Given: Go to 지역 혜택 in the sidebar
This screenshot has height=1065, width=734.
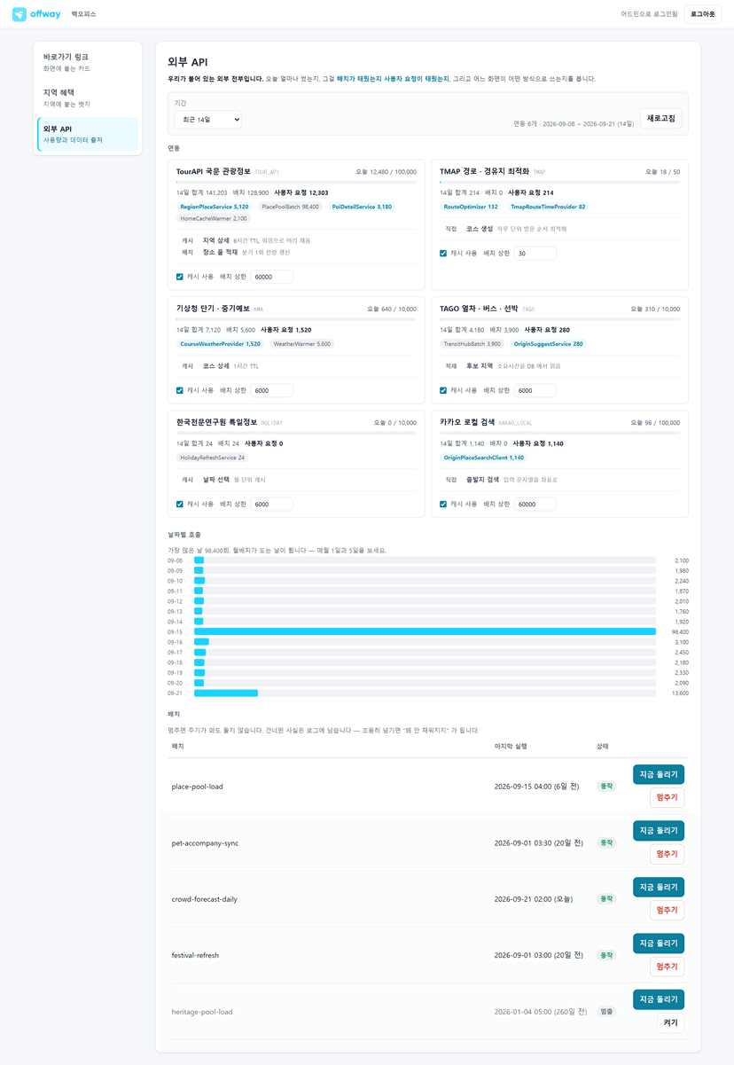Looking at the screenshot, I should [x=88, y=98].
